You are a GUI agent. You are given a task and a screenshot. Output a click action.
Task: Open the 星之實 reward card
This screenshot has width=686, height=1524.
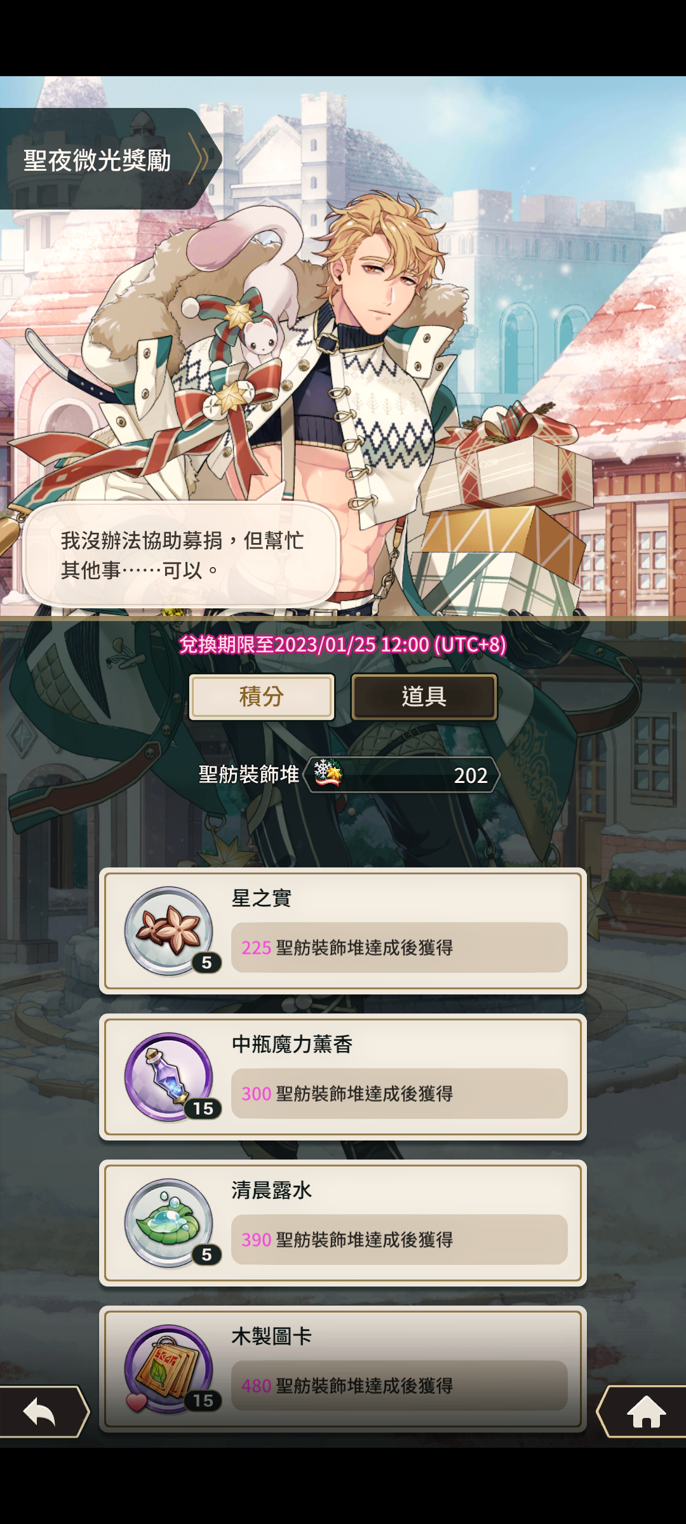click(x=343, y=931)
